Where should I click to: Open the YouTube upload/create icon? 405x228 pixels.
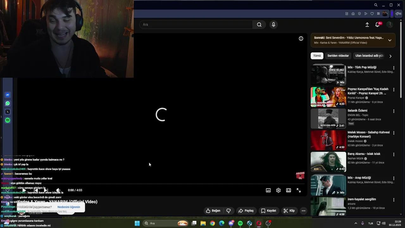[x=367, y=25]
